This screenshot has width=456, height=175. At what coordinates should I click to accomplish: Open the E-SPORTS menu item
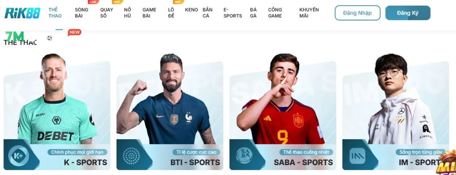point(232,13)
